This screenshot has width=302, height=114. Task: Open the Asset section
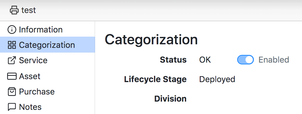click(47, 76)
